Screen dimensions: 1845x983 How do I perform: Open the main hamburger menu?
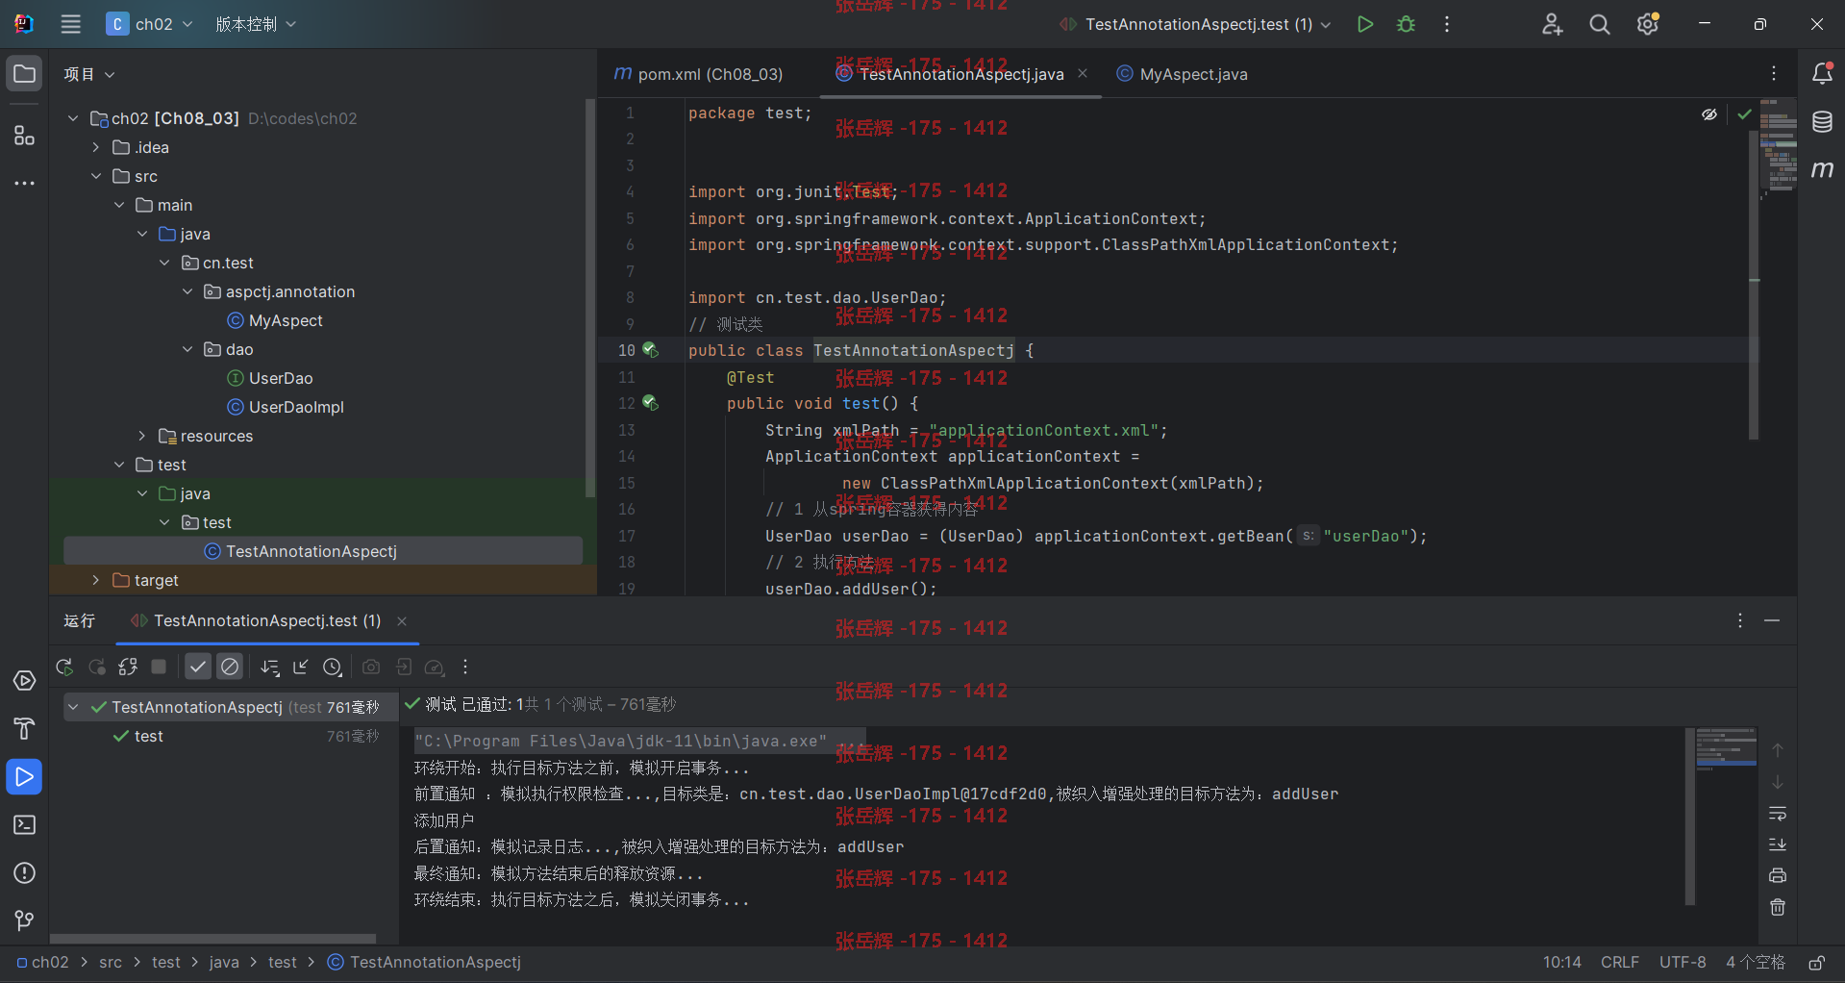click(71, 24)
